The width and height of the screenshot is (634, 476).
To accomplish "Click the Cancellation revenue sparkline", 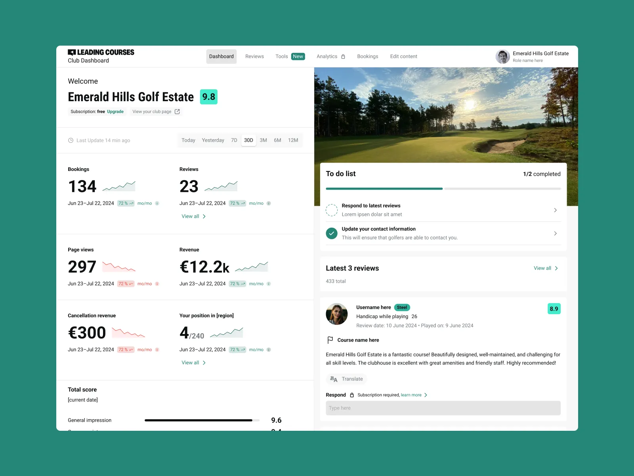I will click(128, 332).
